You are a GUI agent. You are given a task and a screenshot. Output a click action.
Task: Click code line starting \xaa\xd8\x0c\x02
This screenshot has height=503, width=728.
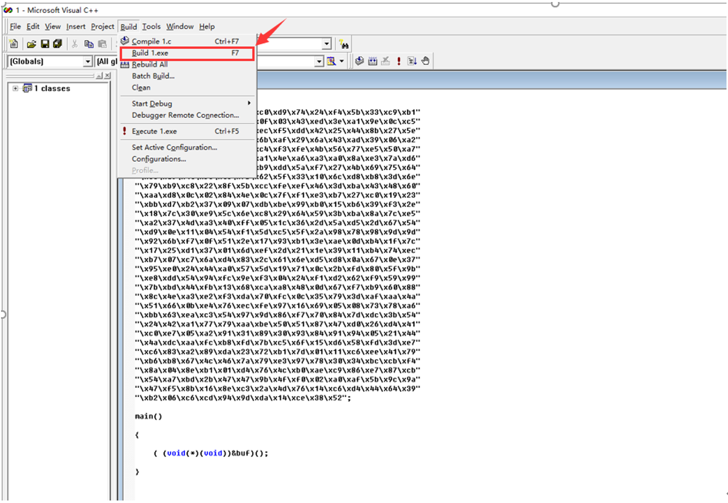point(278,195)
